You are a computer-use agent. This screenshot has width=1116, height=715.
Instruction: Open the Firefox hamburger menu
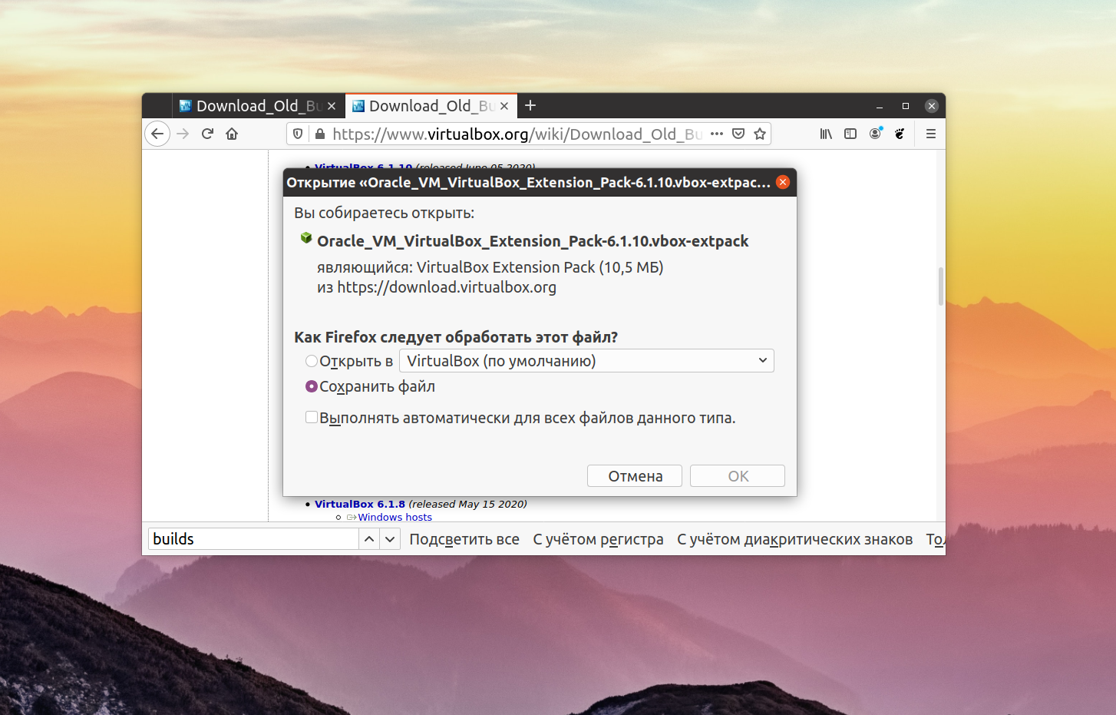[x=931, y=134]
